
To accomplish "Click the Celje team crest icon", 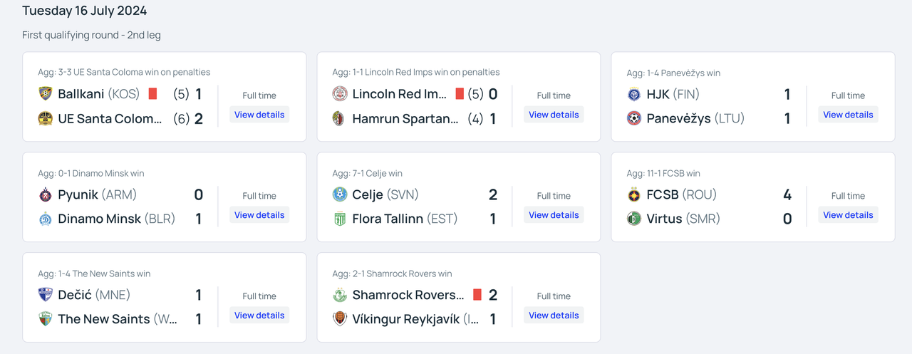I will (x=340, y=195).
